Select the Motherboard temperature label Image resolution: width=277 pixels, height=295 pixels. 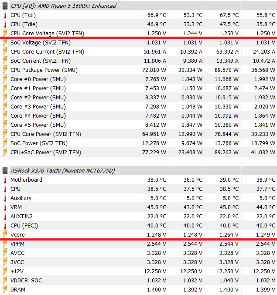26,180
